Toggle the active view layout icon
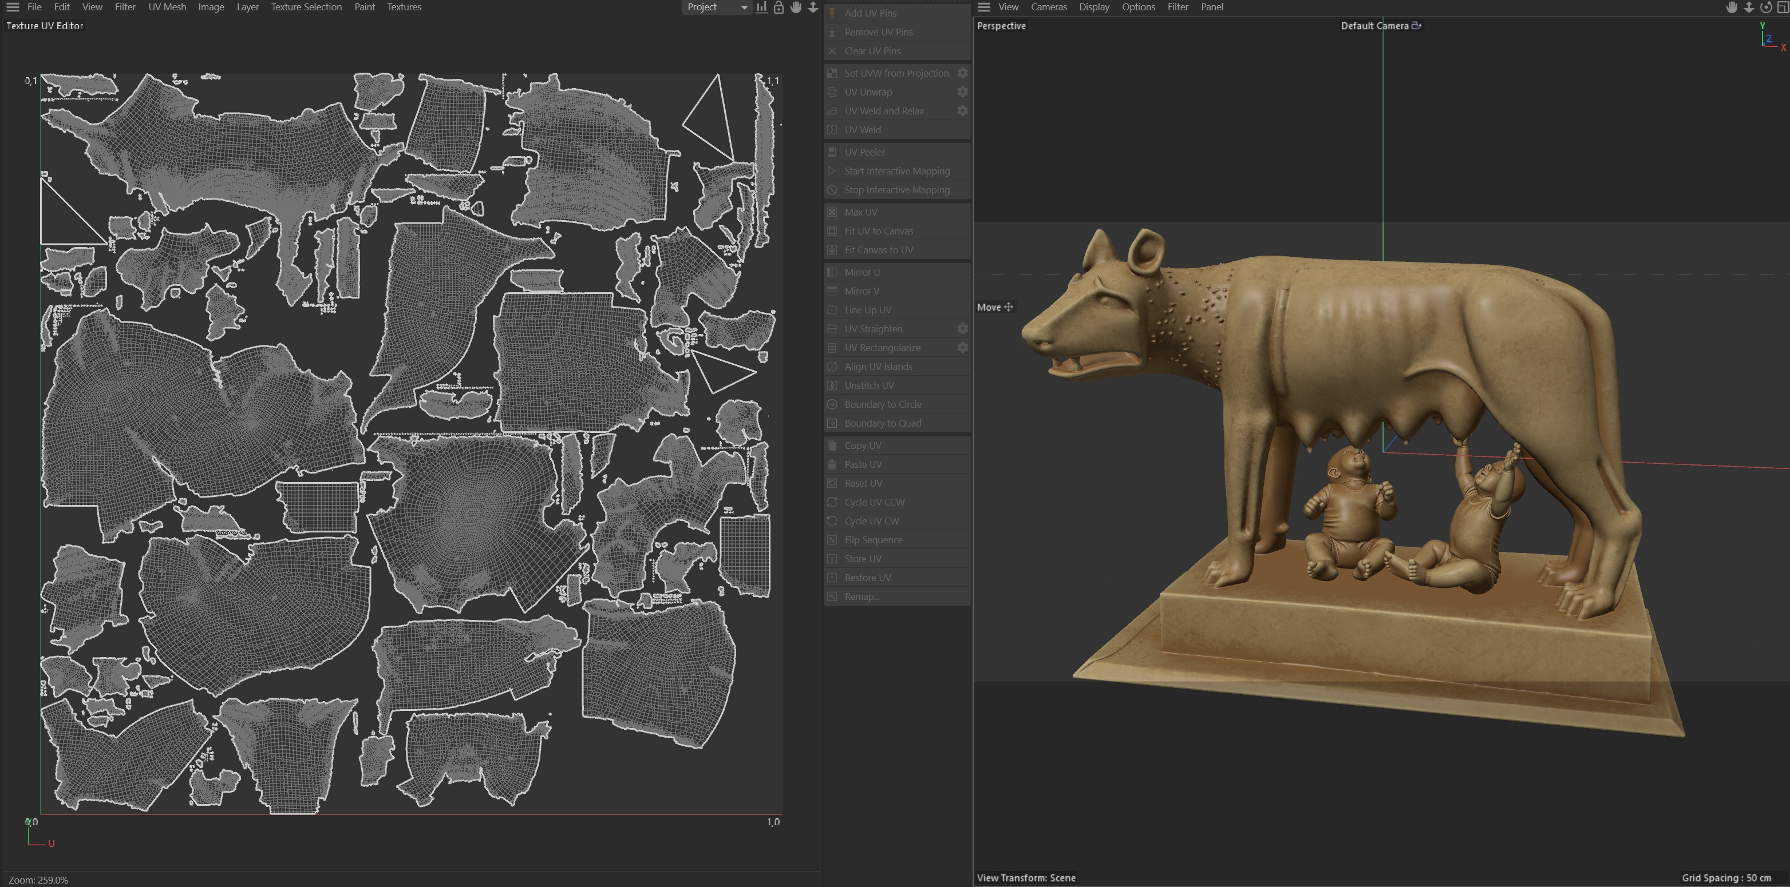This screenshot has width=1790, height=887. coord(1783,7)
